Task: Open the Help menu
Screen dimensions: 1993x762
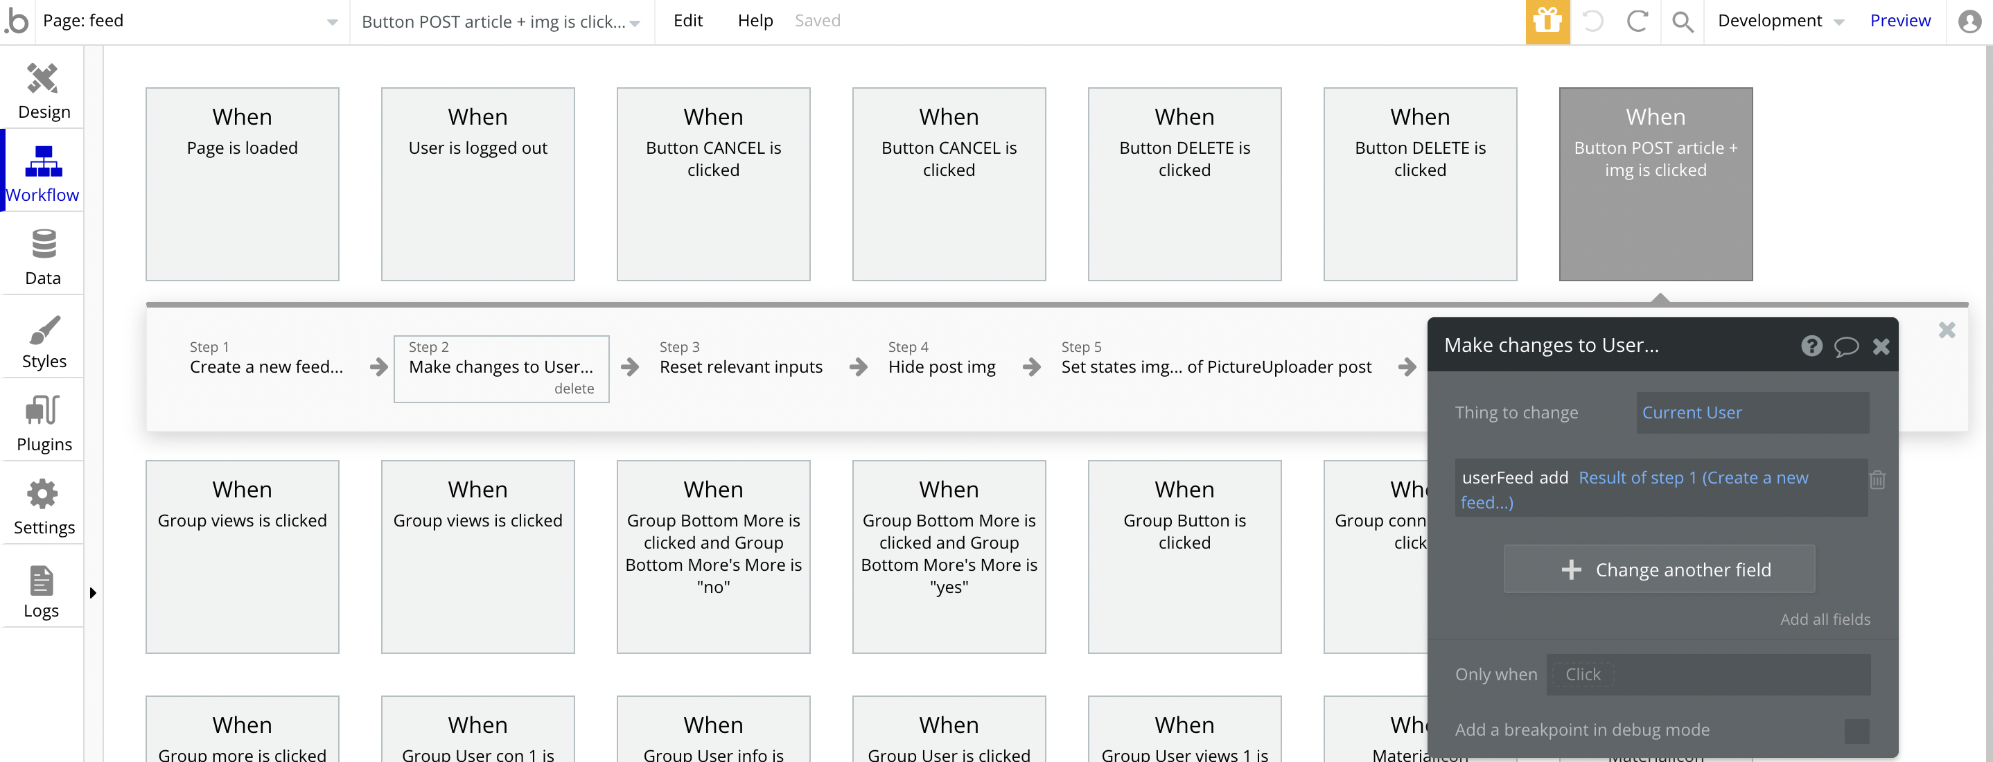Action: coord(755,21)
